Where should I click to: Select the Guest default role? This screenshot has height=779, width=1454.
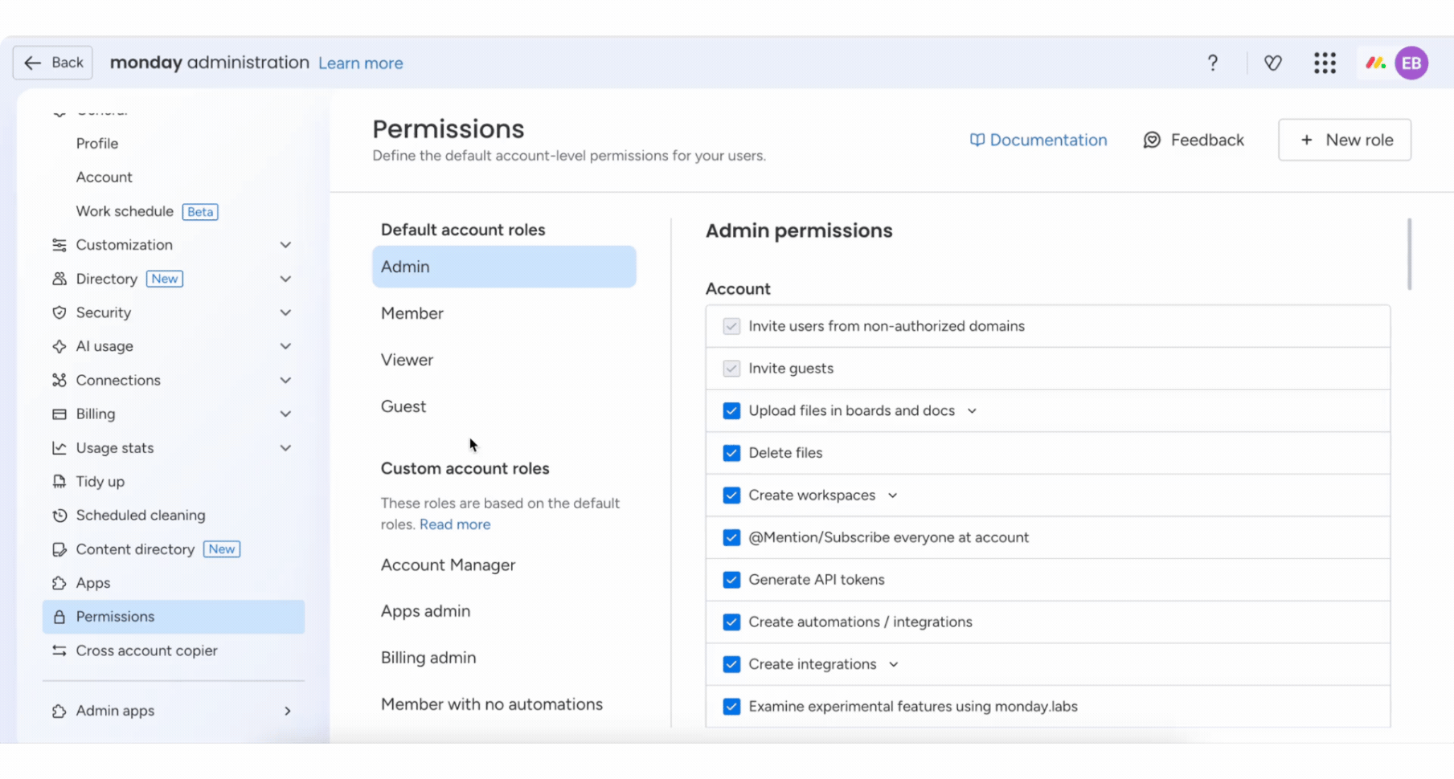point(504,406)
